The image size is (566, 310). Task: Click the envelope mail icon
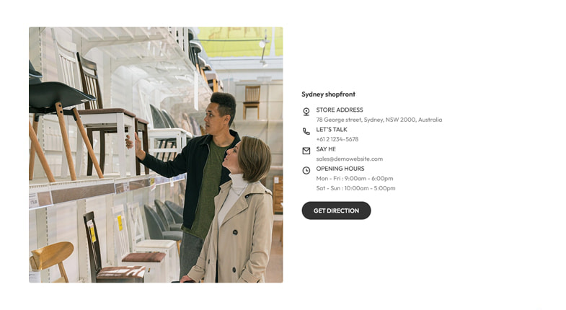[x=306, y=151]
